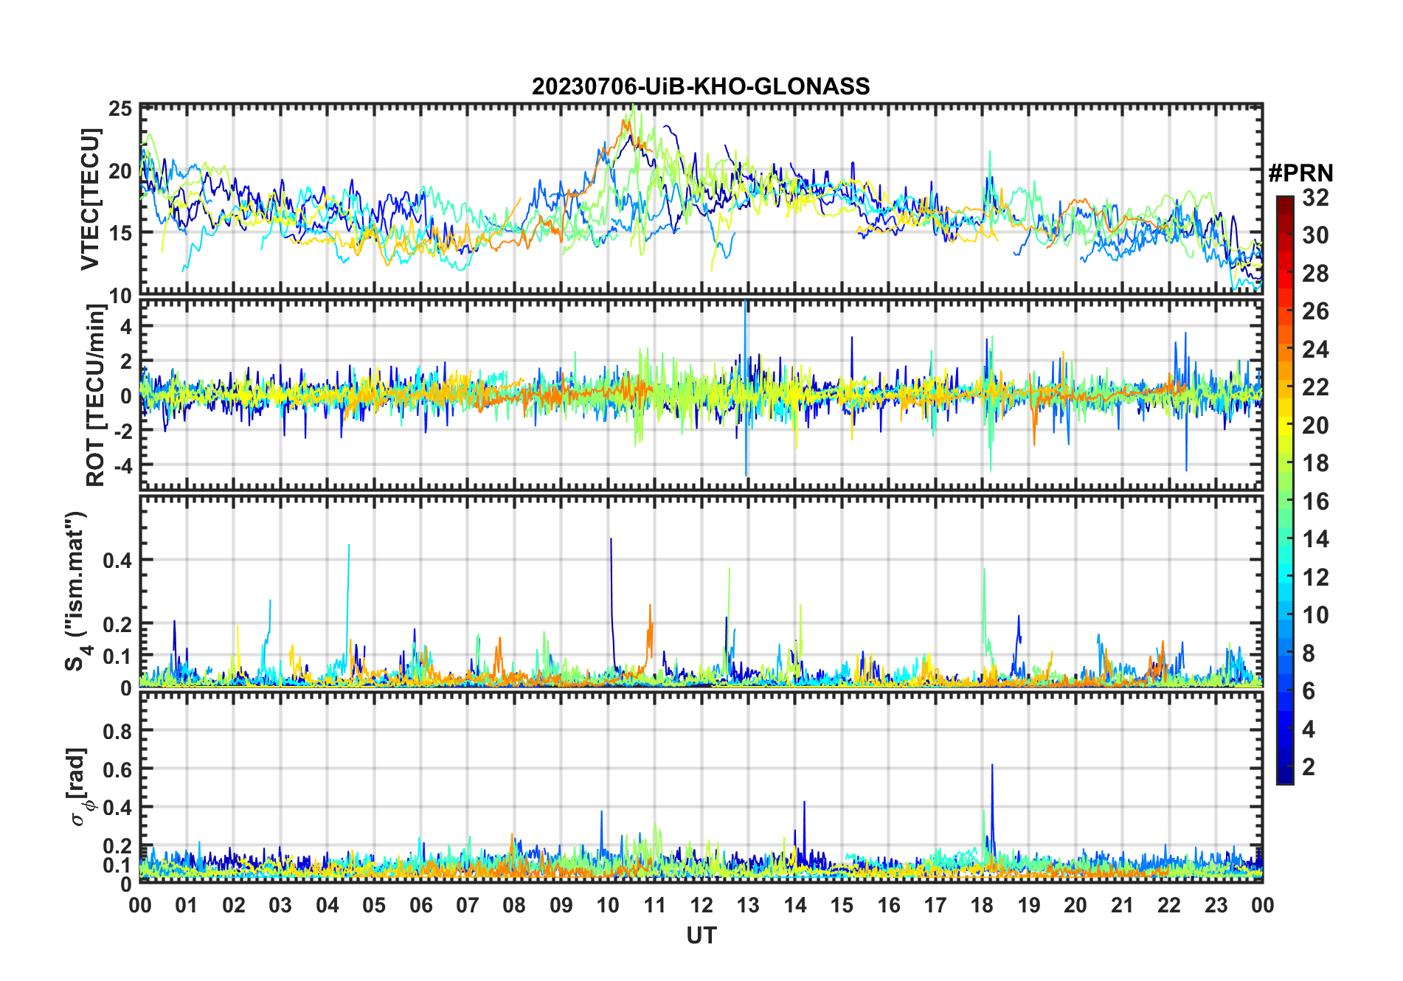
Task: Click x-axis tick label 06
Action: click(420, 905)
